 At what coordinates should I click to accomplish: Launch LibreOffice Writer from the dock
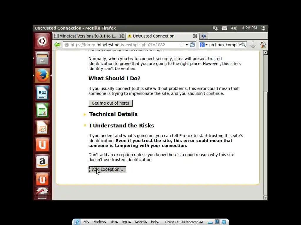point(42,93)
